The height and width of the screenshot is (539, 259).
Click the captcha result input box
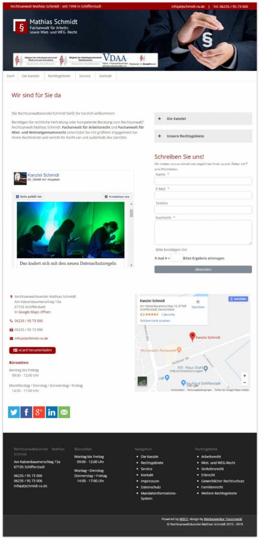pyautogui.click(x=177, y=258)
